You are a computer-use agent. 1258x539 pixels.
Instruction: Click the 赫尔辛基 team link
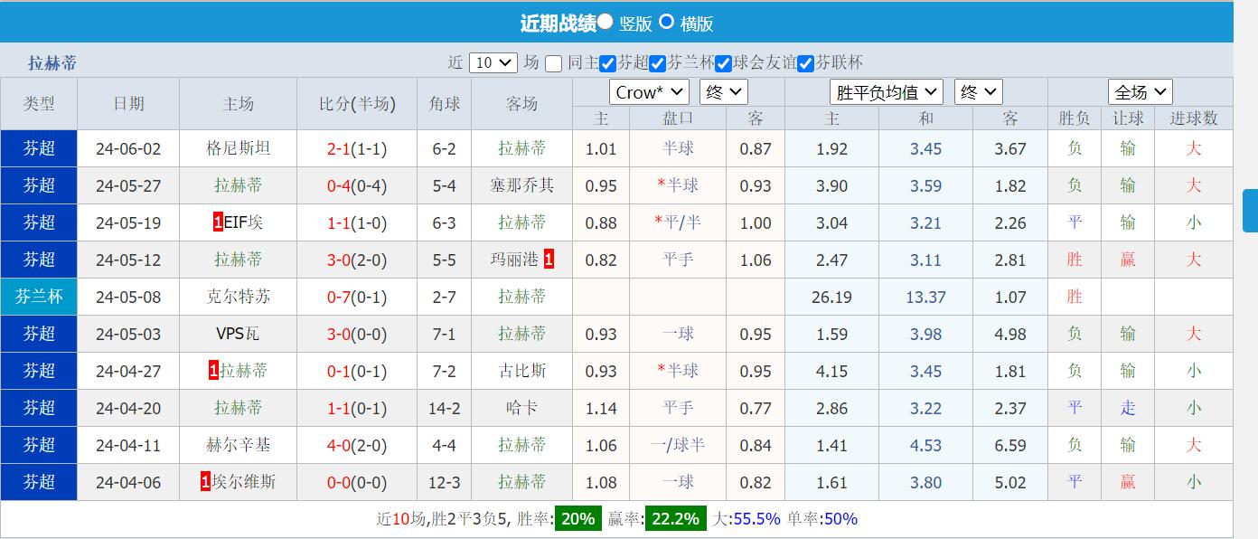(238, 445)
